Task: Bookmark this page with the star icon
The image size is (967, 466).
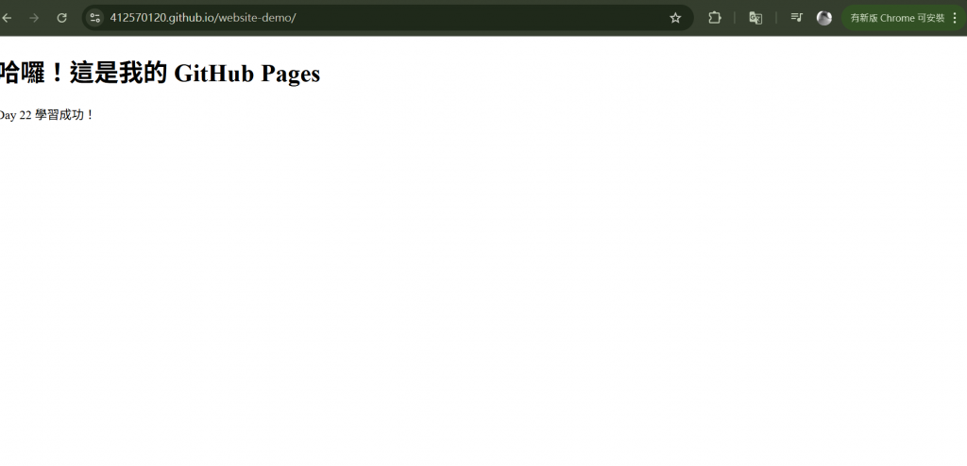Action: 675,18
